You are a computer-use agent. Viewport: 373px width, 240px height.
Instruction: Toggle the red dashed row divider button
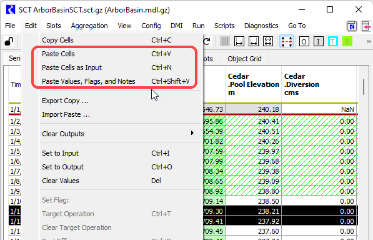tap(286, 42)
